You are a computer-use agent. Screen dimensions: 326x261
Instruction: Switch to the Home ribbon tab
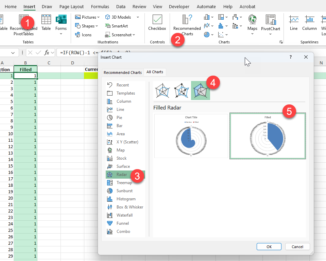click(x=11, y=7)
